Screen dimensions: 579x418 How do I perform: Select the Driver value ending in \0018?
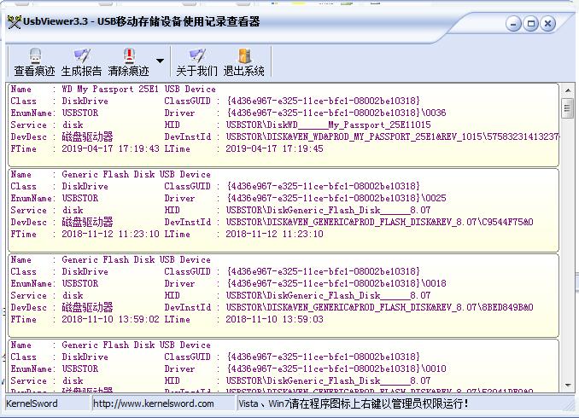click(x=336, y=283)
